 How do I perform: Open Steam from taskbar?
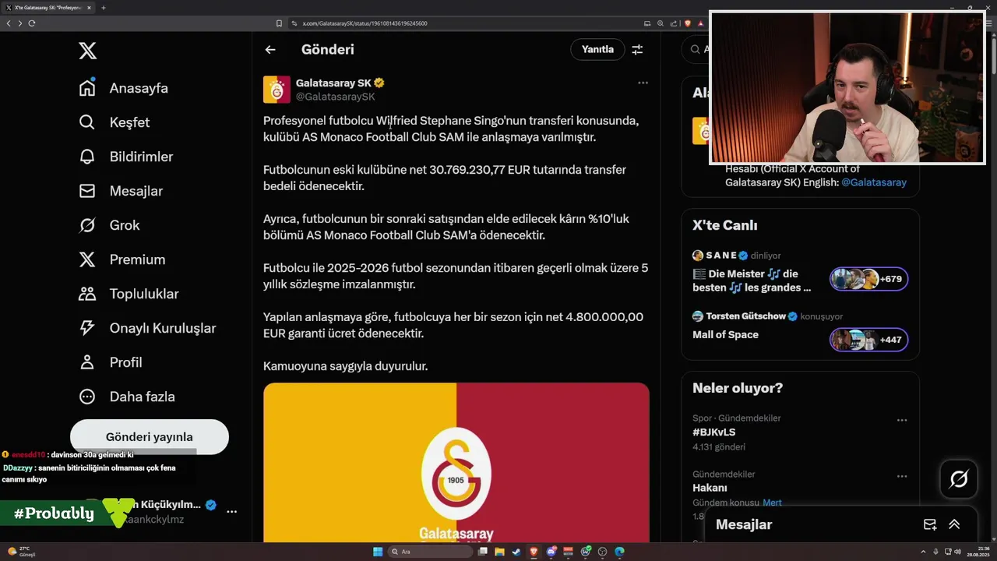(x=516, y=552)
